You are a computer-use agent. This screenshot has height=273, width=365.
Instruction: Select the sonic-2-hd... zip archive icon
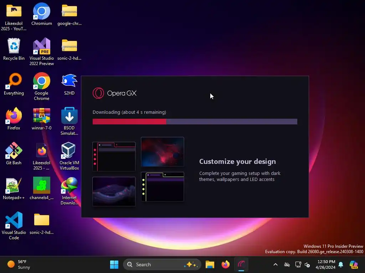tap(70, 49)
